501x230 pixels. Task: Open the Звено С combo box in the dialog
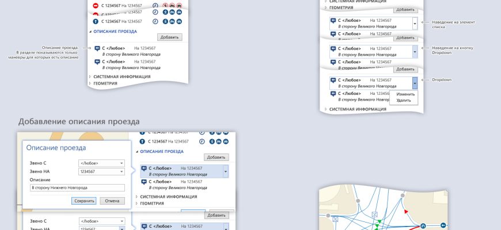point(101,163)
